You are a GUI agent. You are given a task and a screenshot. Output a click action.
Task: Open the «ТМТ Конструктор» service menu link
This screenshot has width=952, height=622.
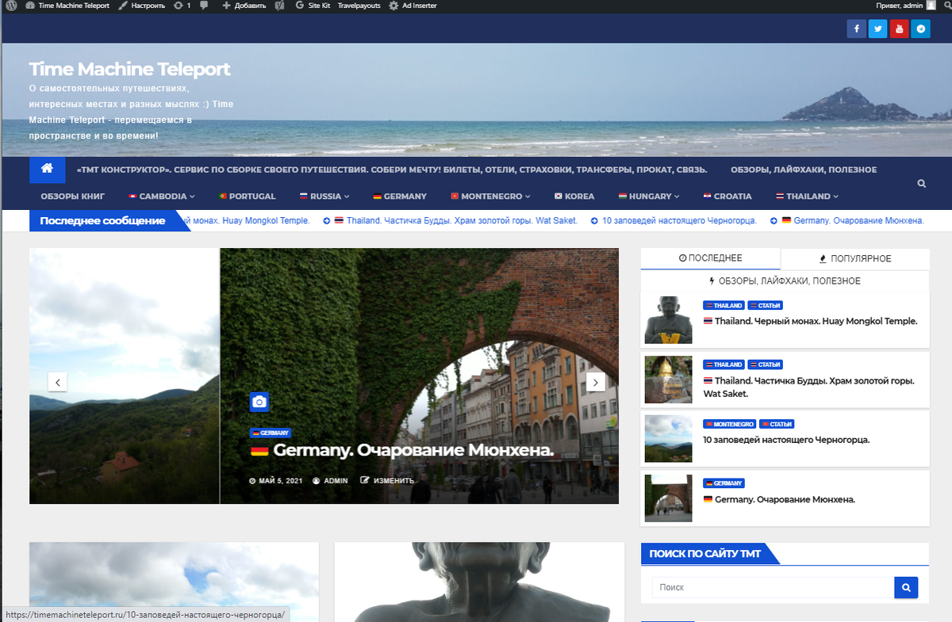[391, 170]
